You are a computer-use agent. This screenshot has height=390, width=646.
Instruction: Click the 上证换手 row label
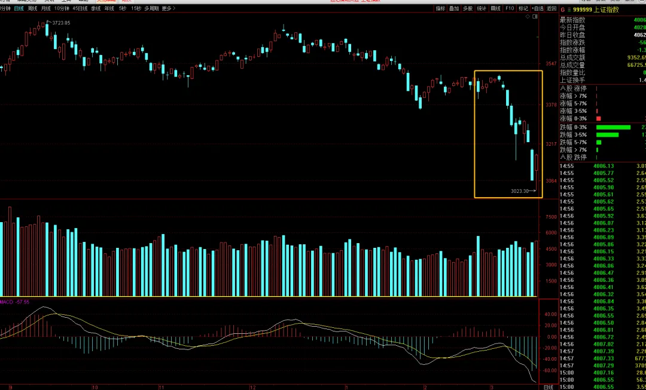(x=572, y=80)
